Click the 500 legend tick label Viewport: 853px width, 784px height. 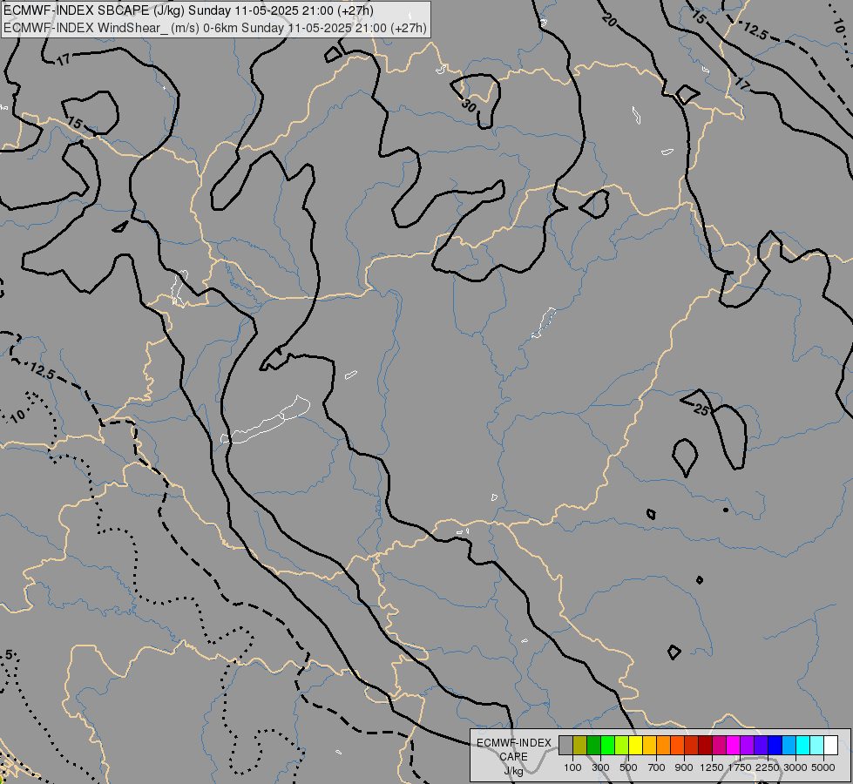pos(628,767)
